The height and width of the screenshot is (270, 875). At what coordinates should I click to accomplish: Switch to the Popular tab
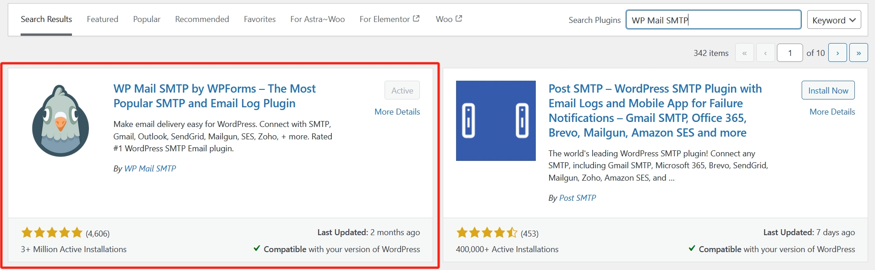(x=147, y=19)
